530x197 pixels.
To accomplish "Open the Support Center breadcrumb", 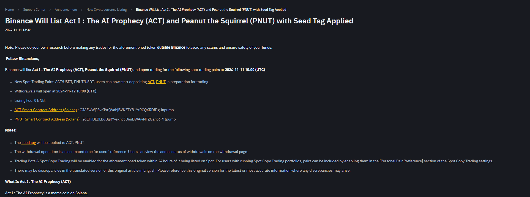I will click(x=34, y=10).
